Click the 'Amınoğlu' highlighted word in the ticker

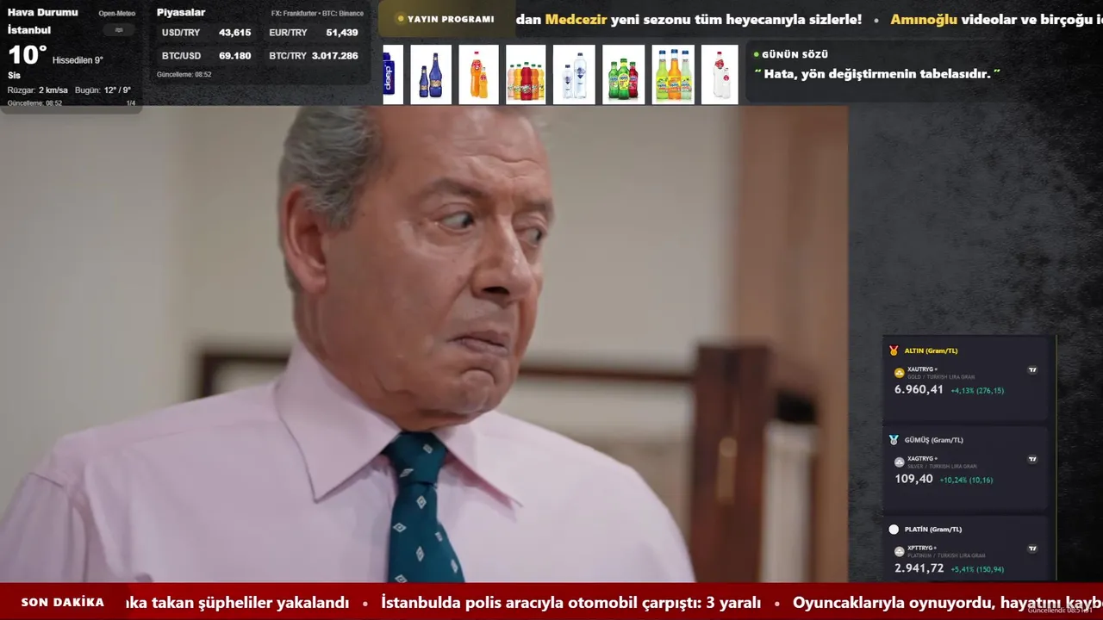coord(924,19)
